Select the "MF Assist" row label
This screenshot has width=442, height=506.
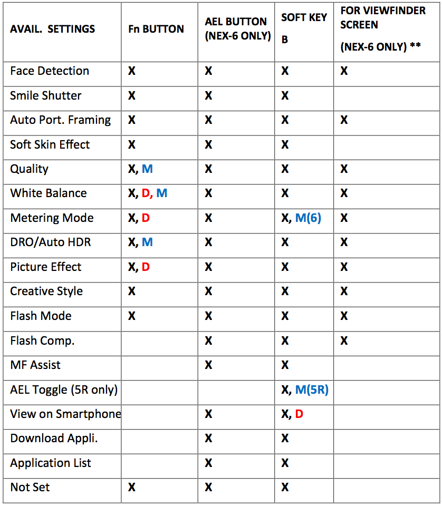[35, 365]
